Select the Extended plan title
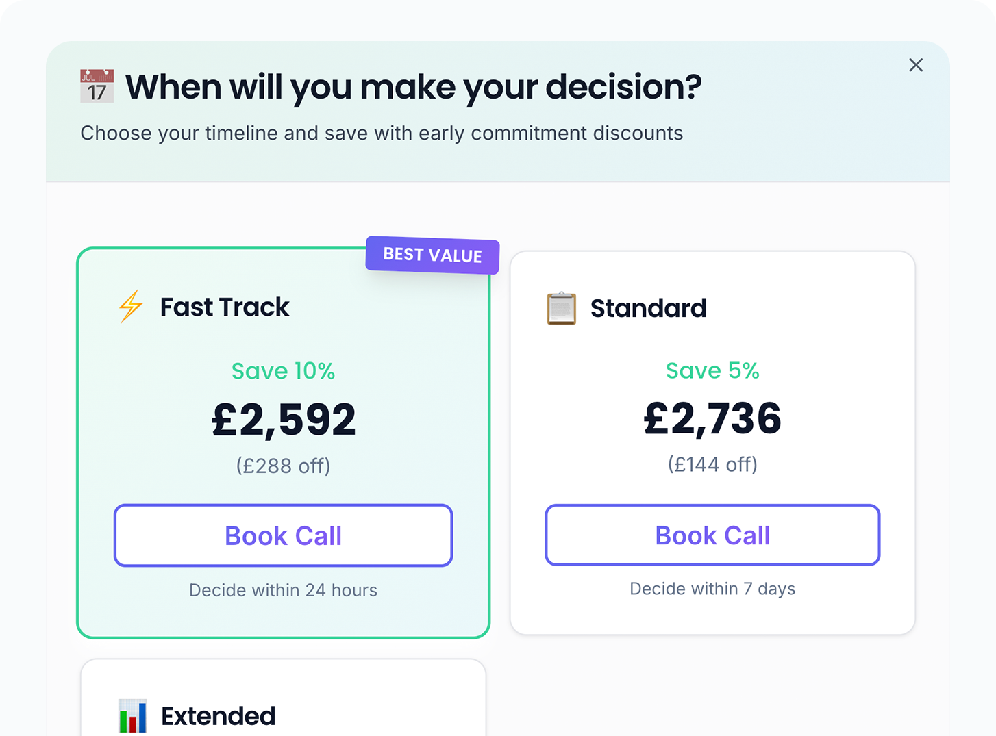This screenshot has height=736, width=996. click(218, 716)
